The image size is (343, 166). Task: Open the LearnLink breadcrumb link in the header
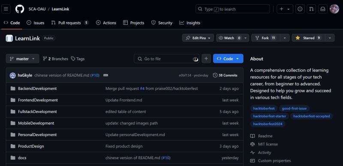coord(60,9)
